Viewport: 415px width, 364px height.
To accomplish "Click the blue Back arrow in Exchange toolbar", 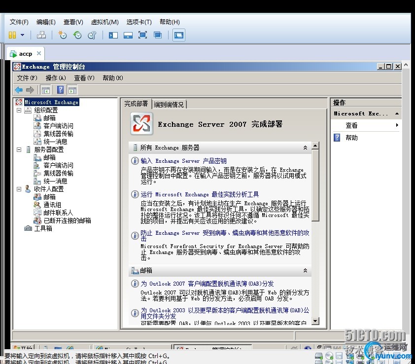I will tap(19, 90).
